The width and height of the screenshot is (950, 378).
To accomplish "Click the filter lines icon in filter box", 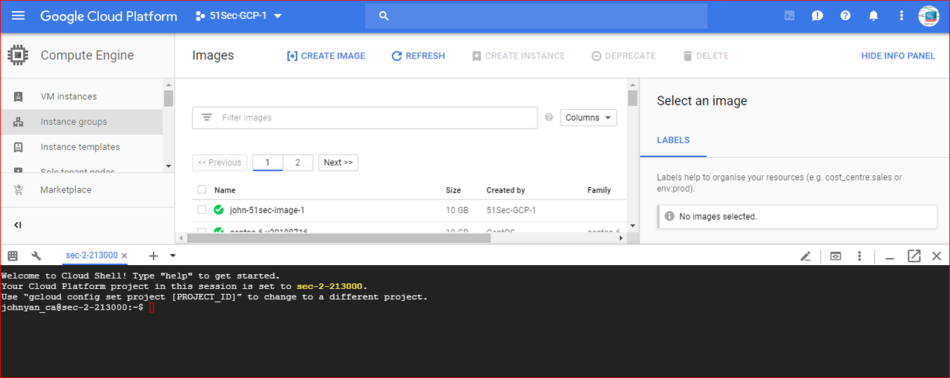I will tap(207, 117).
